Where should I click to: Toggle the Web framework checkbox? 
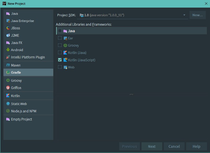pyautogui.click(x=60, y=67)
